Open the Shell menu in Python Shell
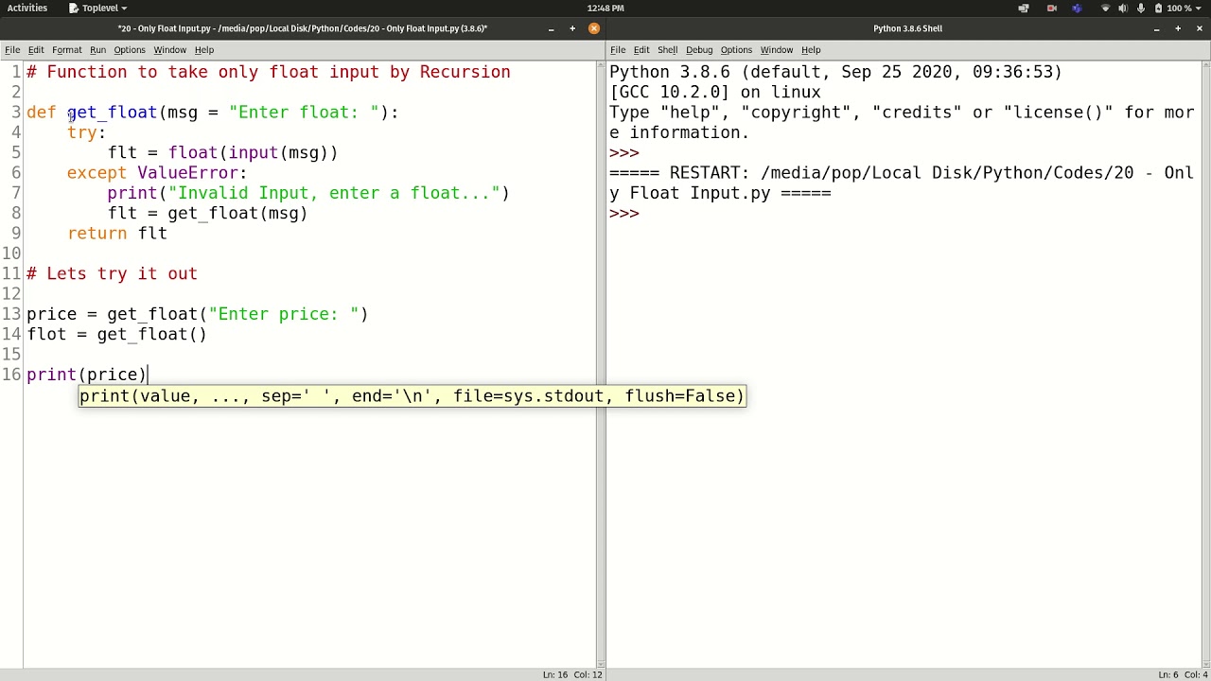 click(668, 49)
